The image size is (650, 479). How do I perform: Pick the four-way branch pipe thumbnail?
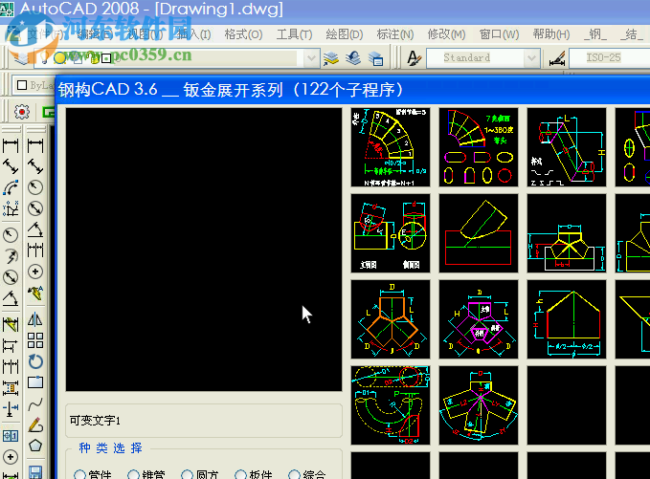point(479,405)
